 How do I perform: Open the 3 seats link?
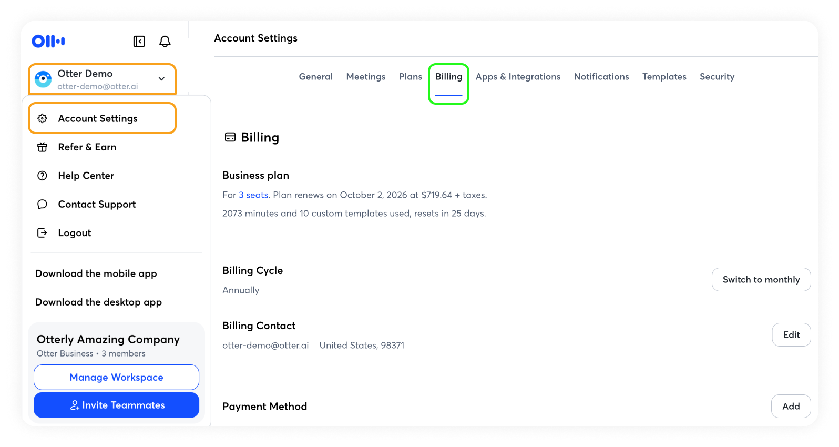click(253, 195)
